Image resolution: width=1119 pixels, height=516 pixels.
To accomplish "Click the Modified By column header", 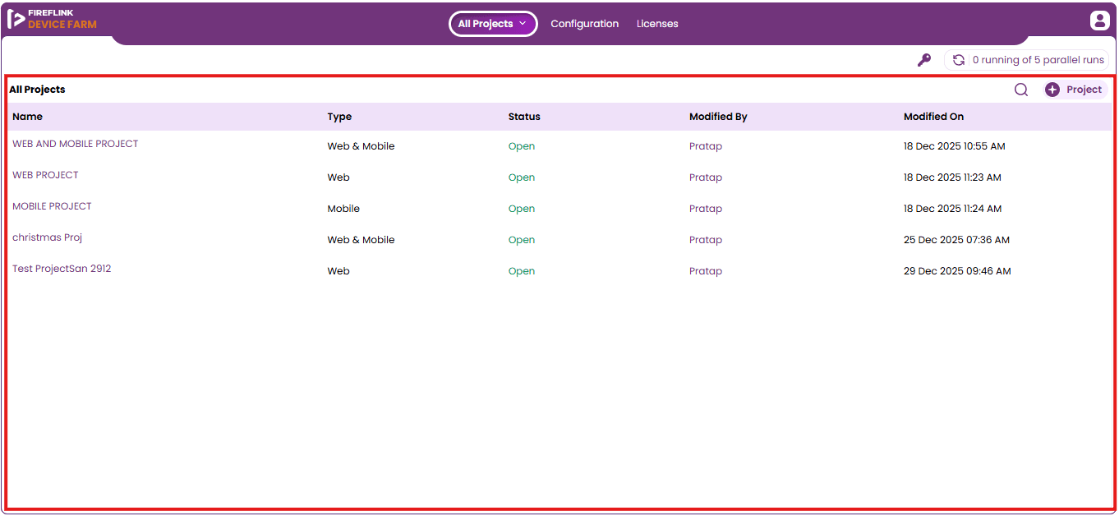I will [718, 117].
